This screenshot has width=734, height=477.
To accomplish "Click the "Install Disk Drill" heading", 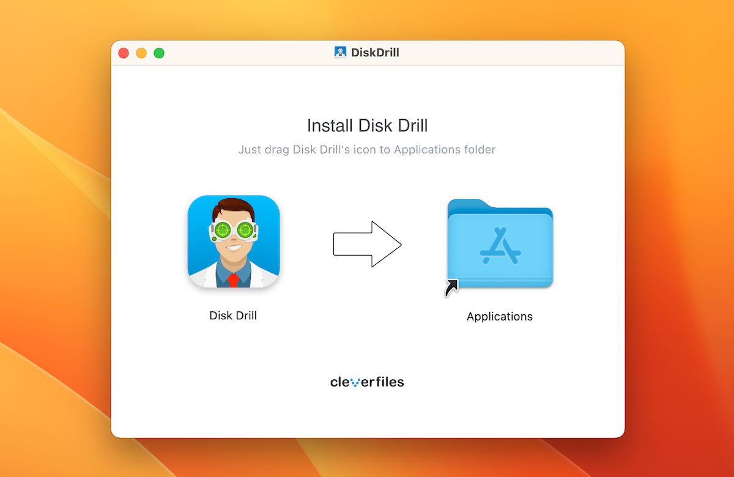I will tap(367, 126).
